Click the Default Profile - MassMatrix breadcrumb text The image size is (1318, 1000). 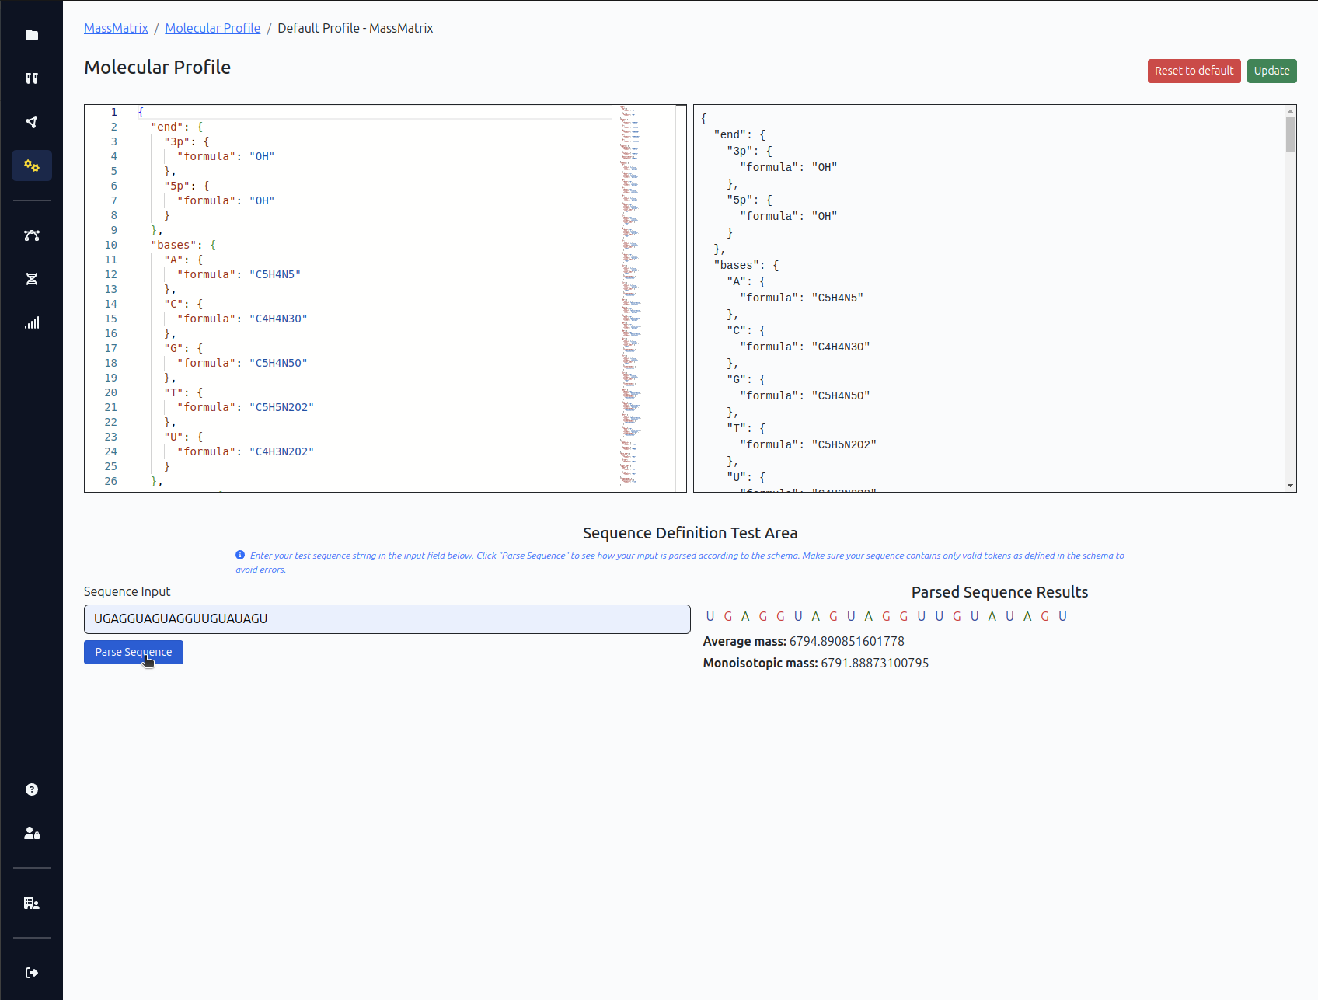click(x=355, y=28)
